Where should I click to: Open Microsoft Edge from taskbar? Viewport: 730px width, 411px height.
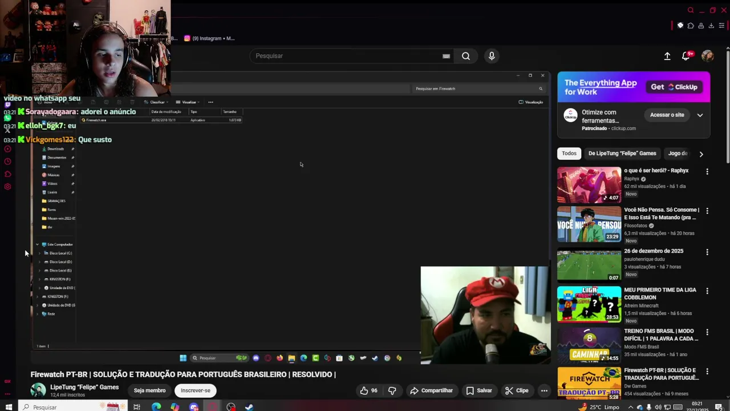[156, 407]
